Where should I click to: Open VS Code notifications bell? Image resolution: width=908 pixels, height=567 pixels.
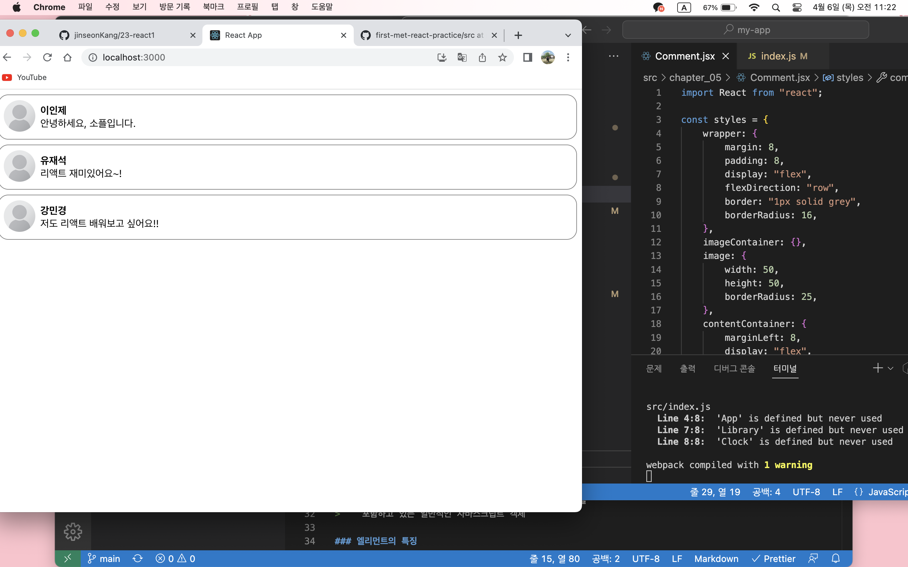tap(835, 558)
